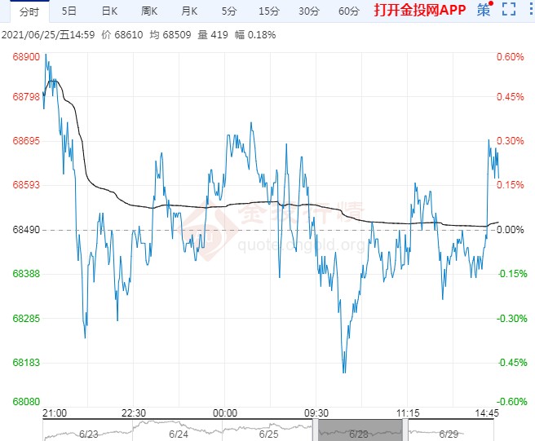Switch to the 日K daily candlestick tab
The width and height of the screenshot is (535, 441).
(x=109, y=11)
